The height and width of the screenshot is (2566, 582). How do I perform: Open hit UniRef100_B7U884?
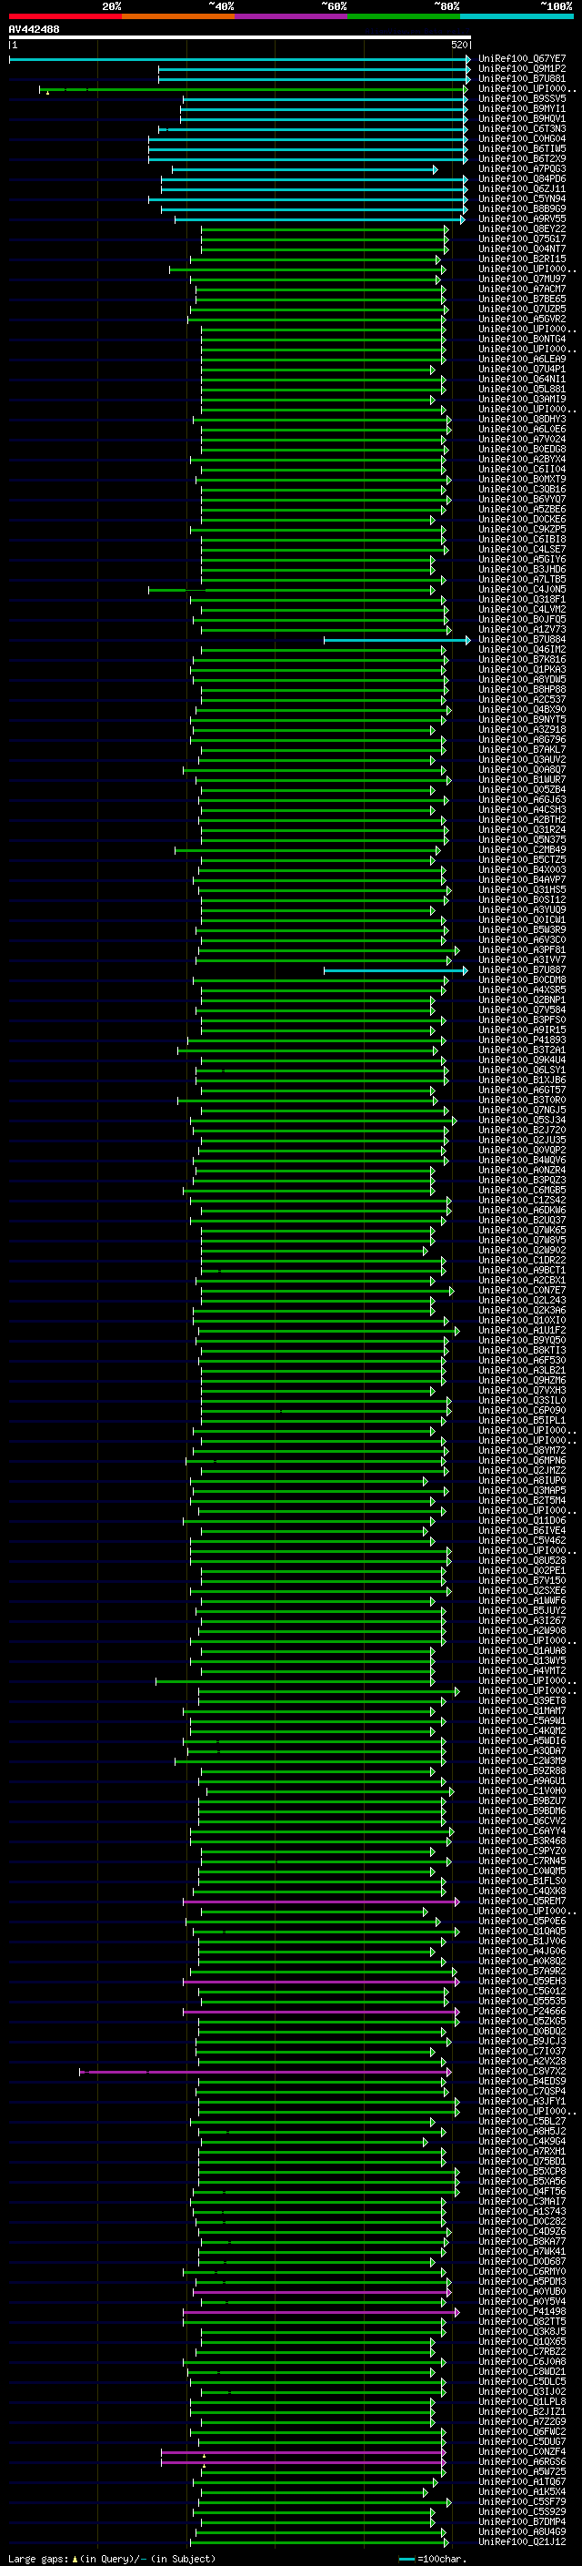(x=522, y=641)
